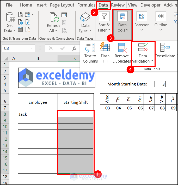Click the exceldemy logo image

pyautogui.click(x=57, y=78)
